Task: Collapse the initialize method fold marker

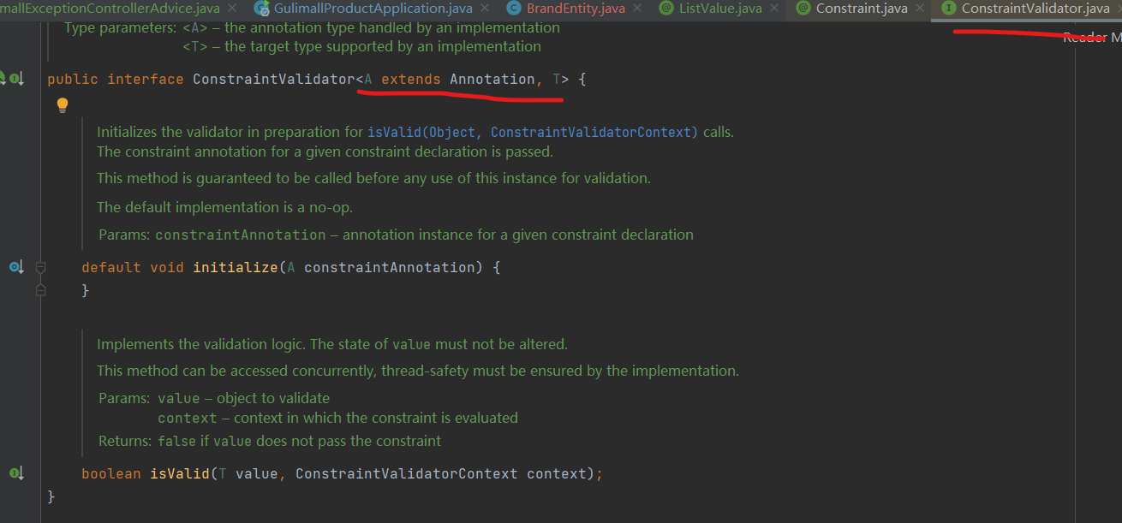Action: [40, 268]
